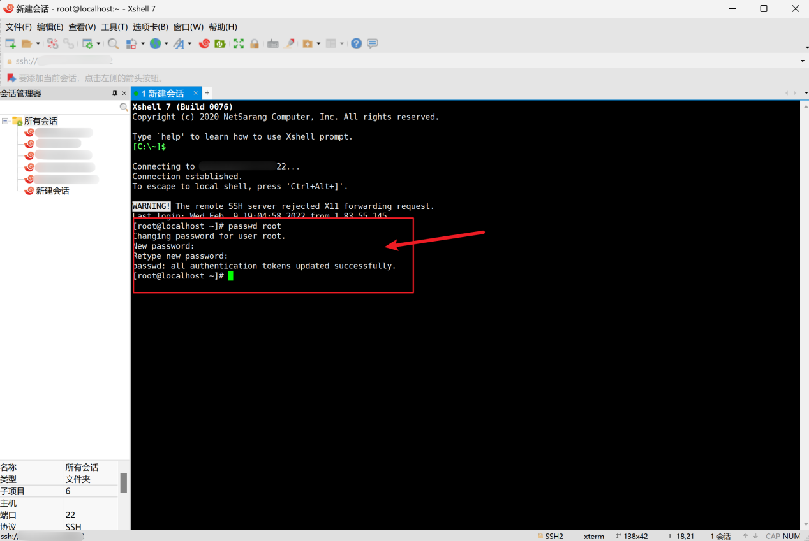The width and height of the screenshot is (809, 541).
Task: Open the 帮助(H) menu
Action: [x=223, y=27]
